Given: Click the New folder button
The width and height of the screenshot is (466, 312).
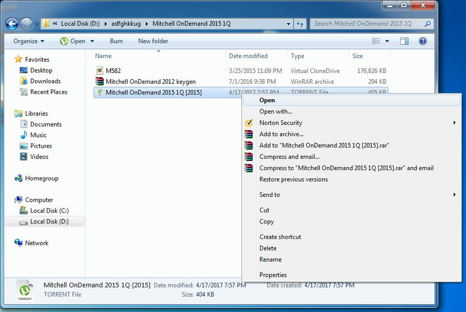Looking at the screenshot, I should pyautogui.click(x=153, y=41).
